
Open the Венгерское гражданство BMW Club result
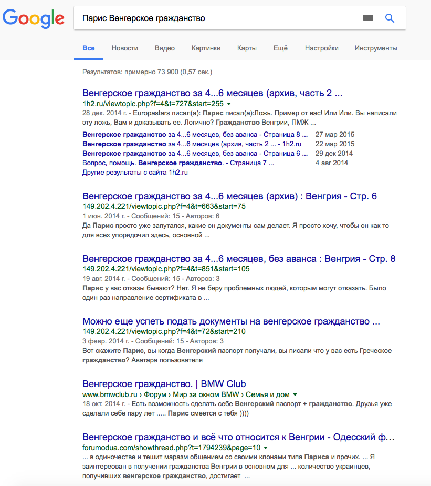[164, 384]
